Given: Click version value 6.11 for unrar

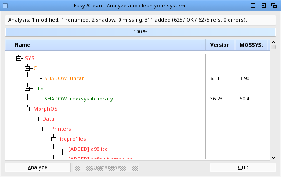Looking at the screenshot, I should (215, 78).
